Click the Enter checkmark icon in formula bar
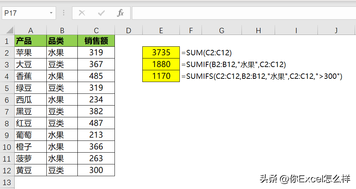The width and height of the screenshot is (356, 189). click(x=101, y=13)
